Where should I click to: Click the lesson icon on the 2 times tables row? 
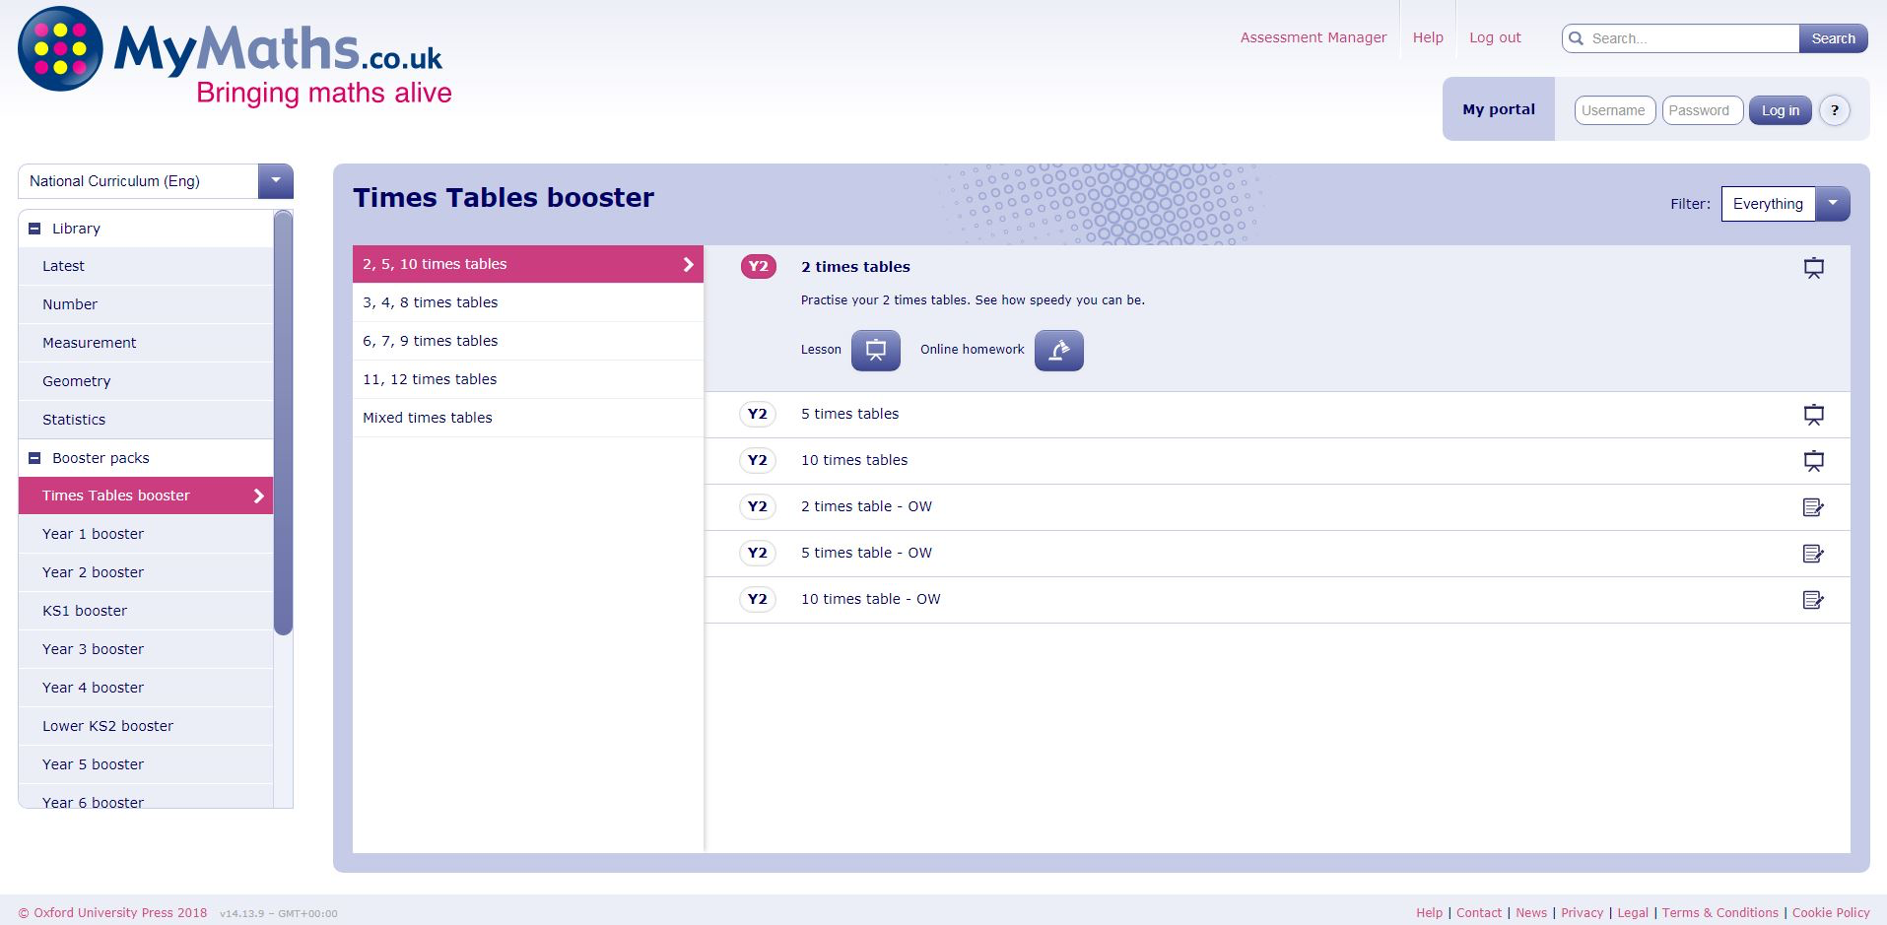coord(1813,268)
